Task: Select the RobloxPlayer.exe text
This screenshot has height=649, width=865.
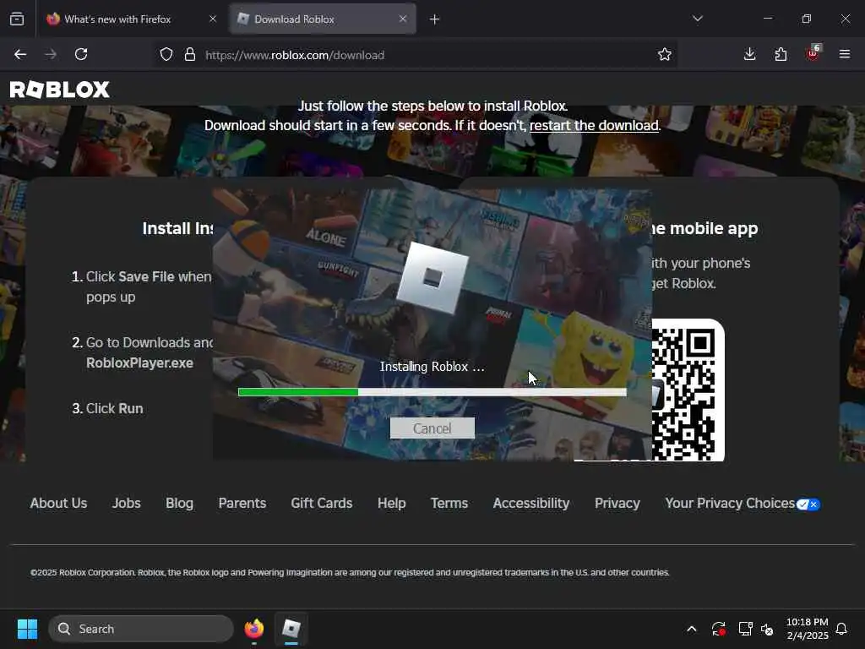Action: 139,363
